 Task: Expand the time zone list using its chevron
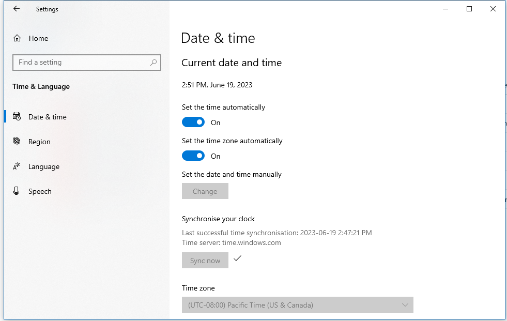pyautogui.click(x=405, y=305)
